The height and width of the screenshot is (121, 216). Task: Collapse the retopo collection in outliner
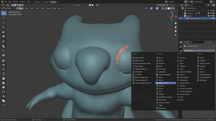pyautogui.click(x=183, y=16)
